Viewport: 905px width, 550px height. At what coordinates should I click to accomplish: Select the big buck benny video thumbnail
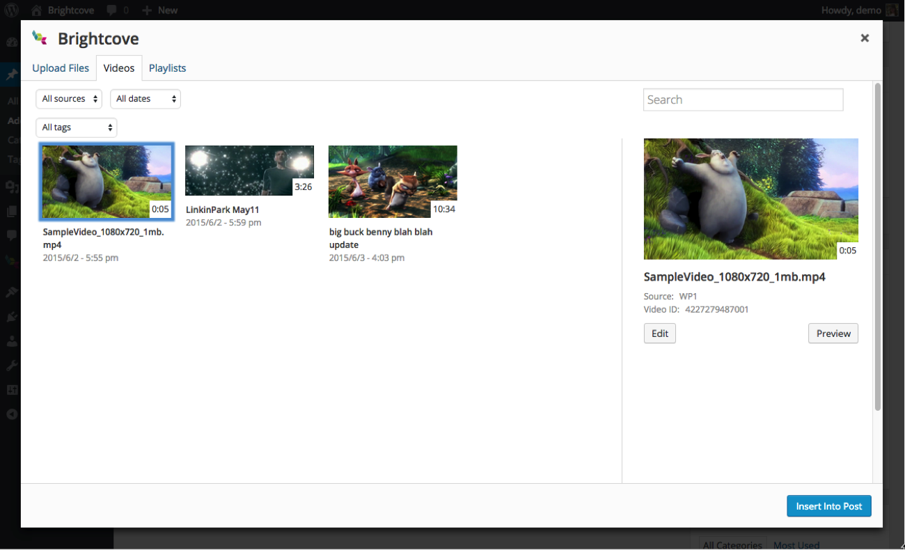tap(393, 182)
